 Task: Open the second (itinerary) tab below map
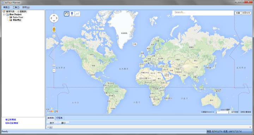pos(59,118)
